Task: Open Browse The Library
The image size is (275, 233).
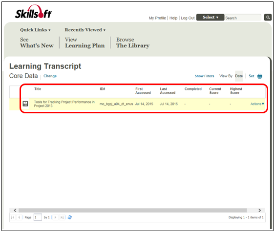Action: tap(133, 42)
